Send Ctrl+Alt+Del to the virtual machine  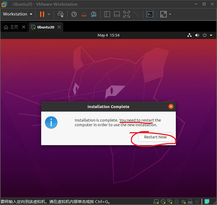[61, 14]
